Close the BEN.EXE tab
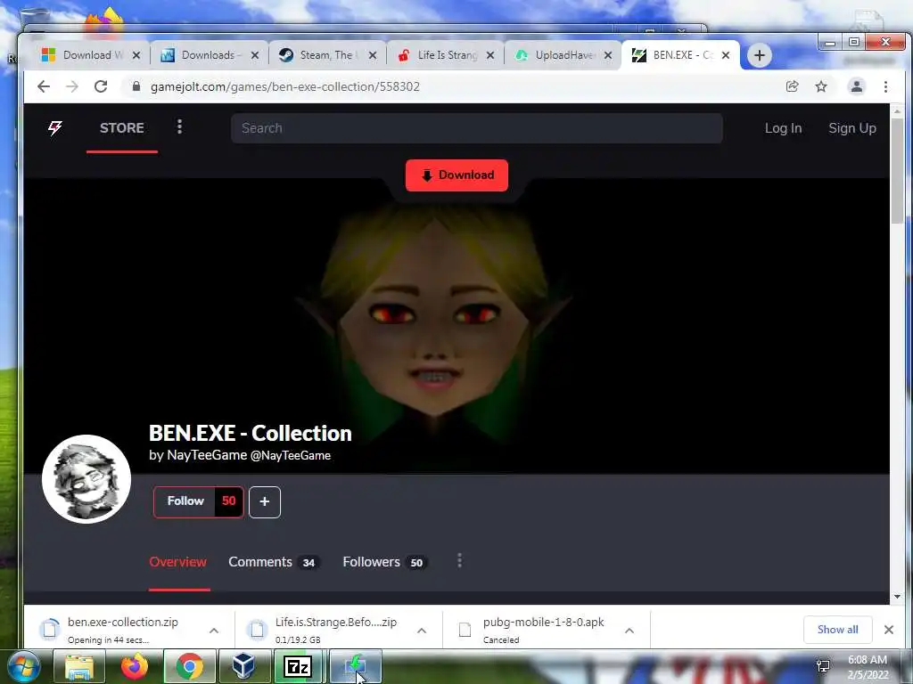This screenshot has height=684, width=913. (726, 55)
